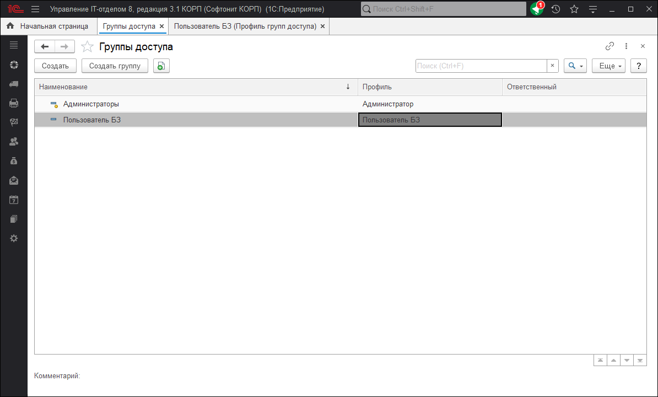Open the notifications bell with red badge
The width and height of the screenshot is (658, 397).
click(x=537, y=9)
